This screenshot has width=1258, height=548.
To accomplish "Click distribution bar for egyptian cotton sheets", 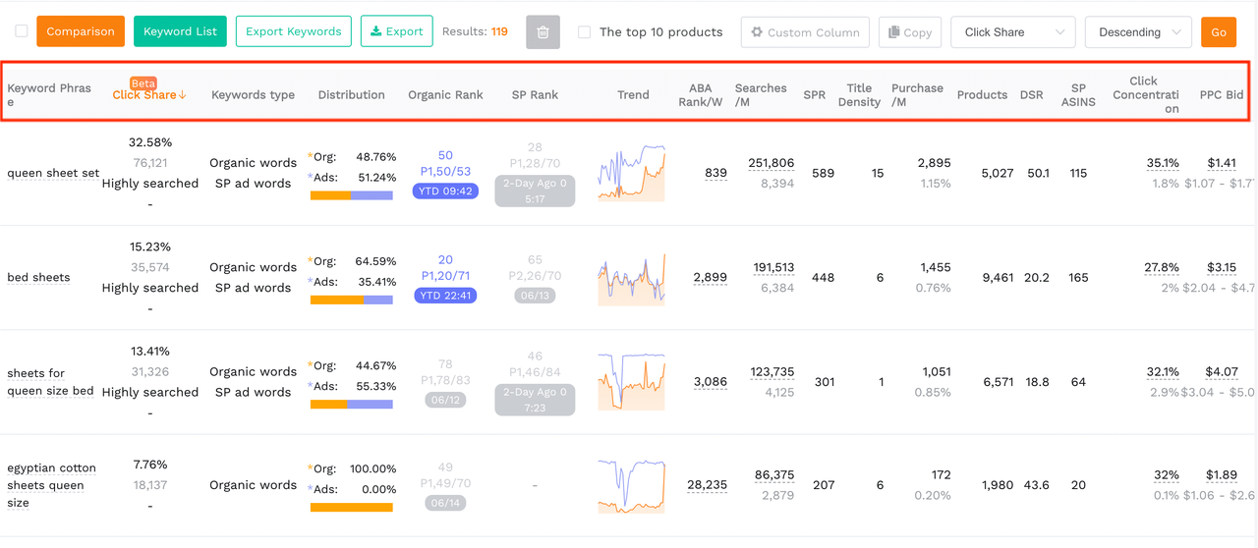I will click(x=352, y=508).
